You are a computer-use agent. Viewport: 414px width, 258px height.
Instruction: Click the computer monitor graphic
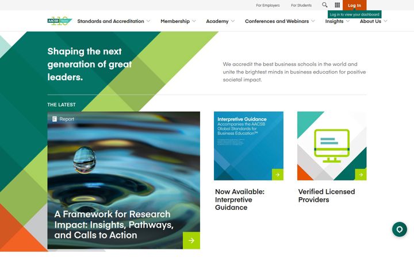(x=332, y=146)
